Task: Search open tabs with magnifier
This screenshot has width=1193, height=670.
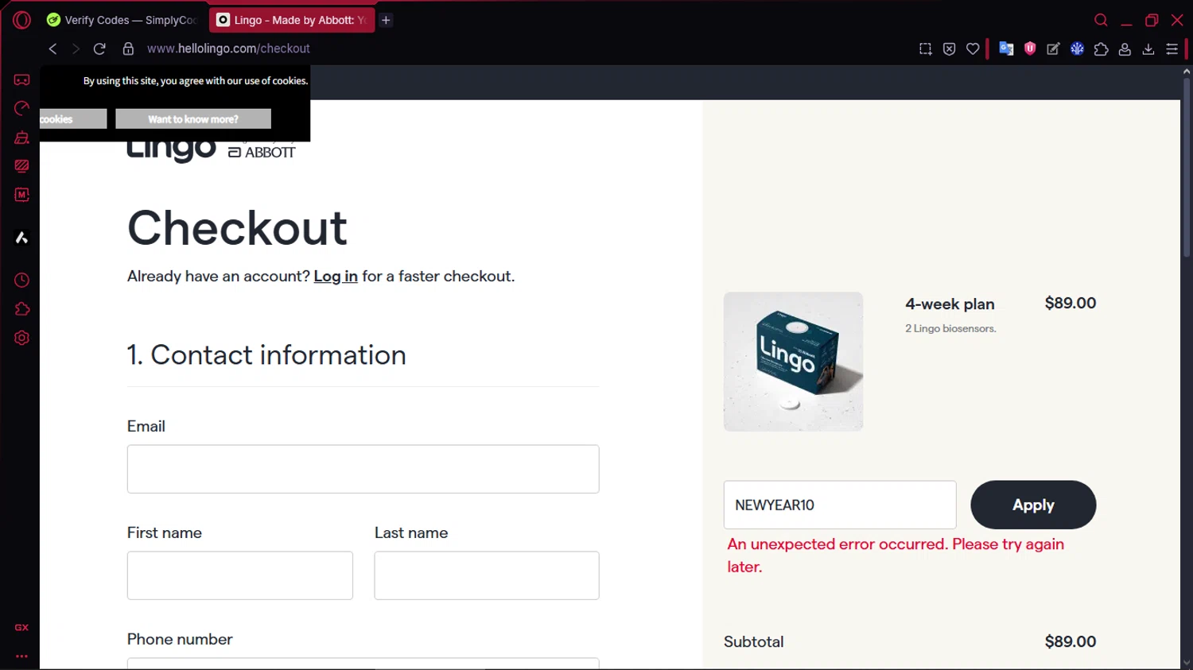Action: pyautogui.click(x=1101, y=20)
